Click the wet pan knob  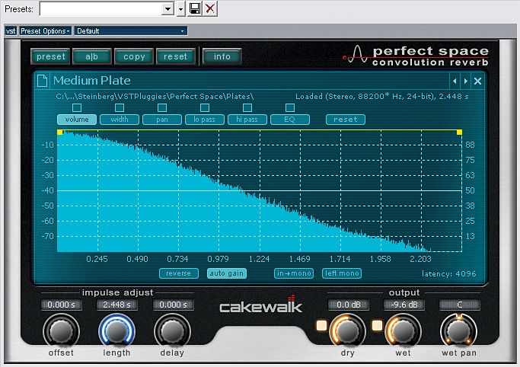tap(458, 331)
